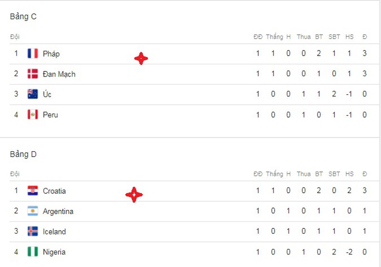Click the Bảng D group heading
Image resolution: width=381 pixels, height=267 pixels.
point(23,154)
